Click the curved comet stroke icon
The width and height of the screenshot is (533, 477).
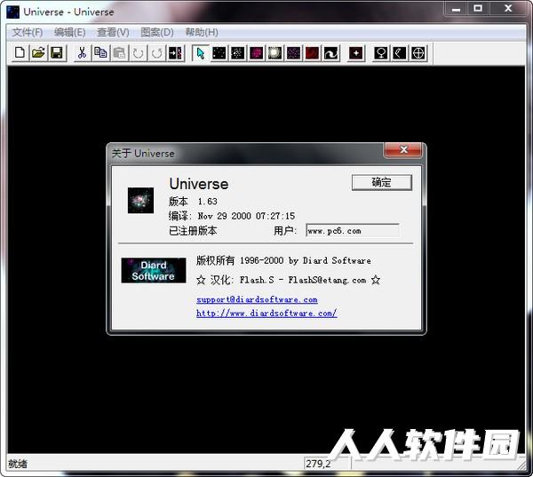coord(400,53)
